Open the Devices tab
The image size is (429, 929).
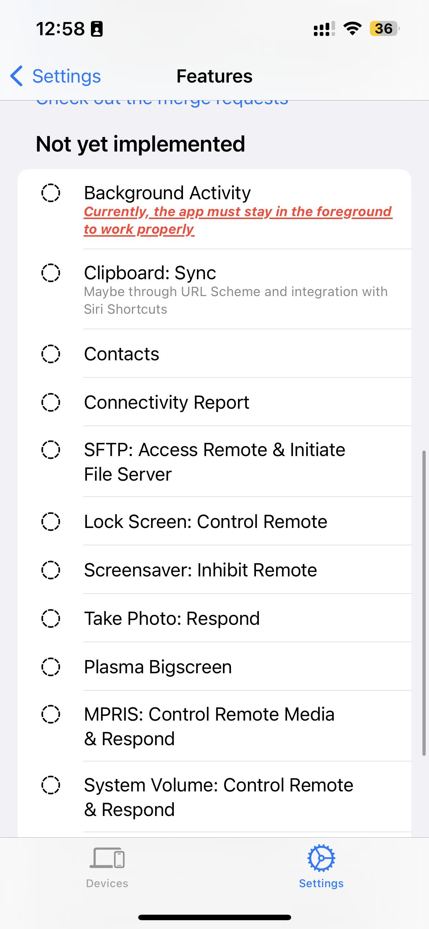[107, 867]
